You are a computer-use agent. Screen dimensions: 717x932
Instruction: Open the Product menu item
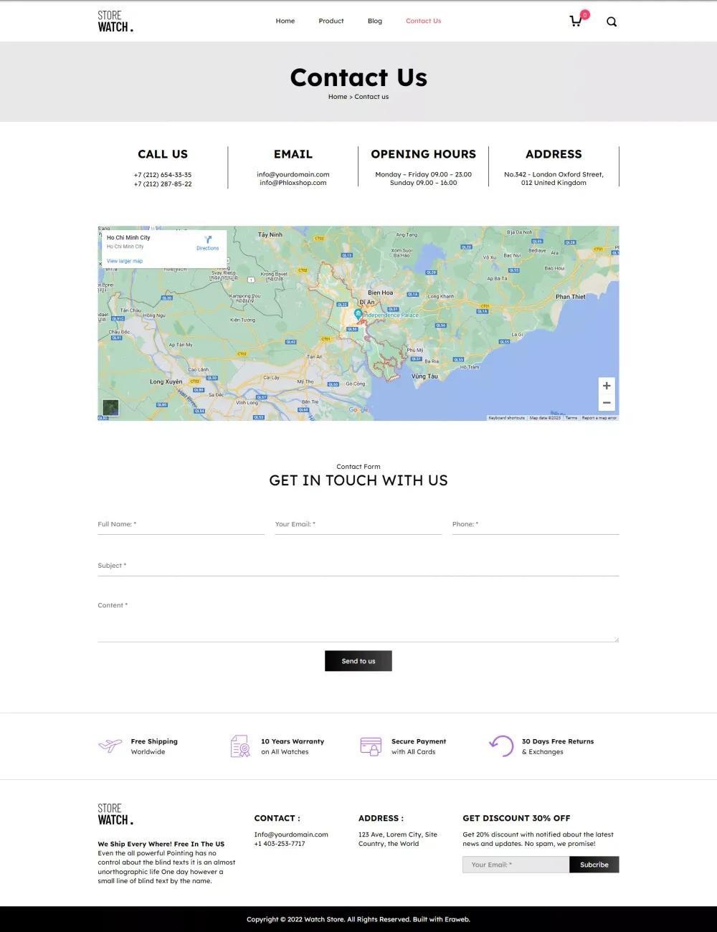coord(331,21)
